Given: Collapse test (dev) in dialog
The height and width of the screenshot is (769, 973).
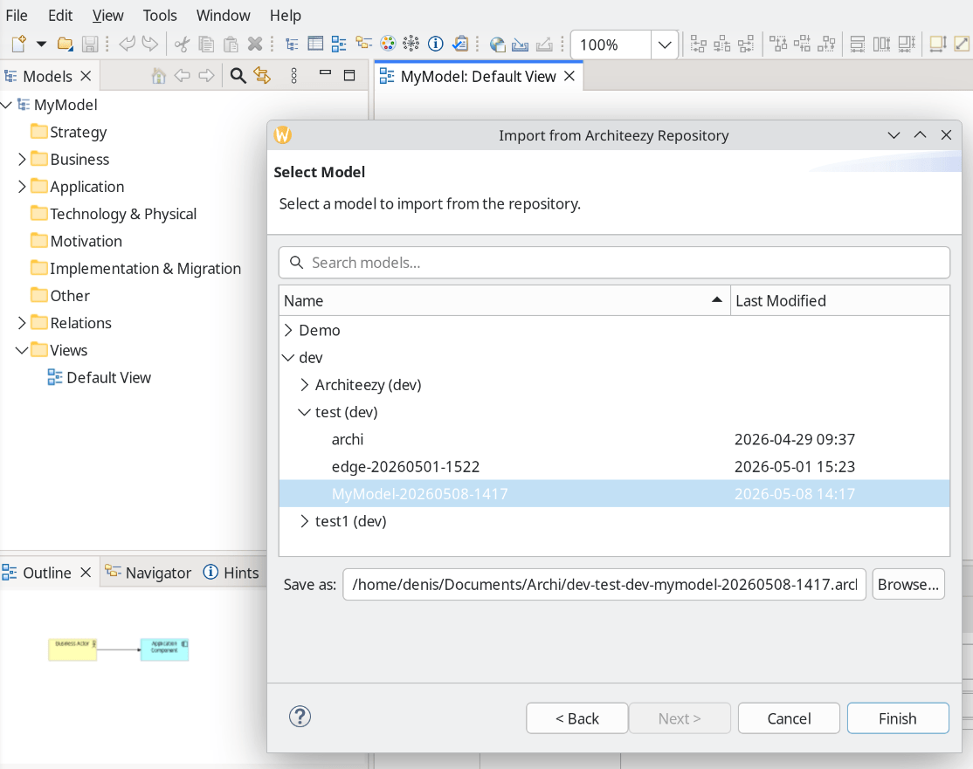Looking at the screenshot, I should 304,412.
